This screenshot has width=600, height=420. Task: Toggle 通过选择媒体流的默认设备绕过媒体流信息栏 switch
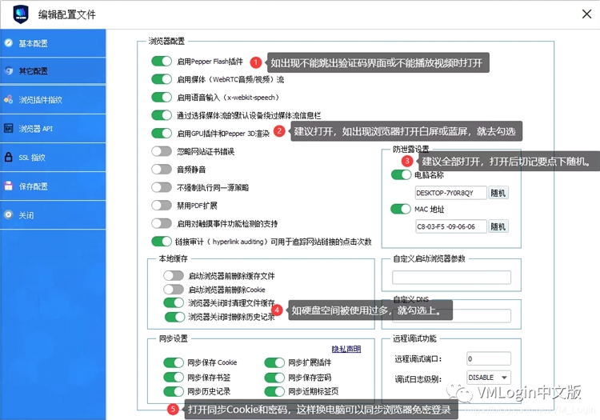[x=162, y=115]
